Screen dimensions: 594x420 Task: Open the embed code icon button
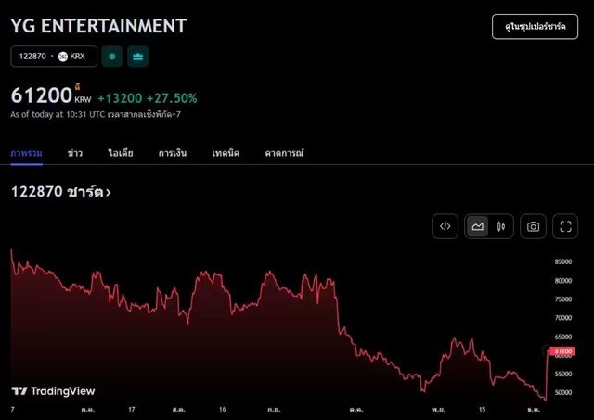[445, 226]
